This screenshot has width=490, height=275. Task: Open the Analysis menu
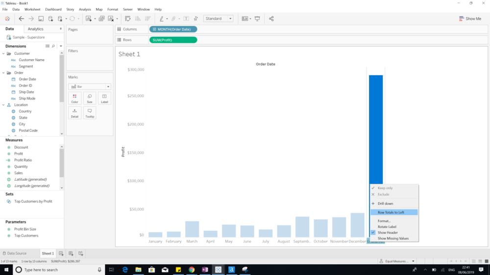click(x=85, y=9)
